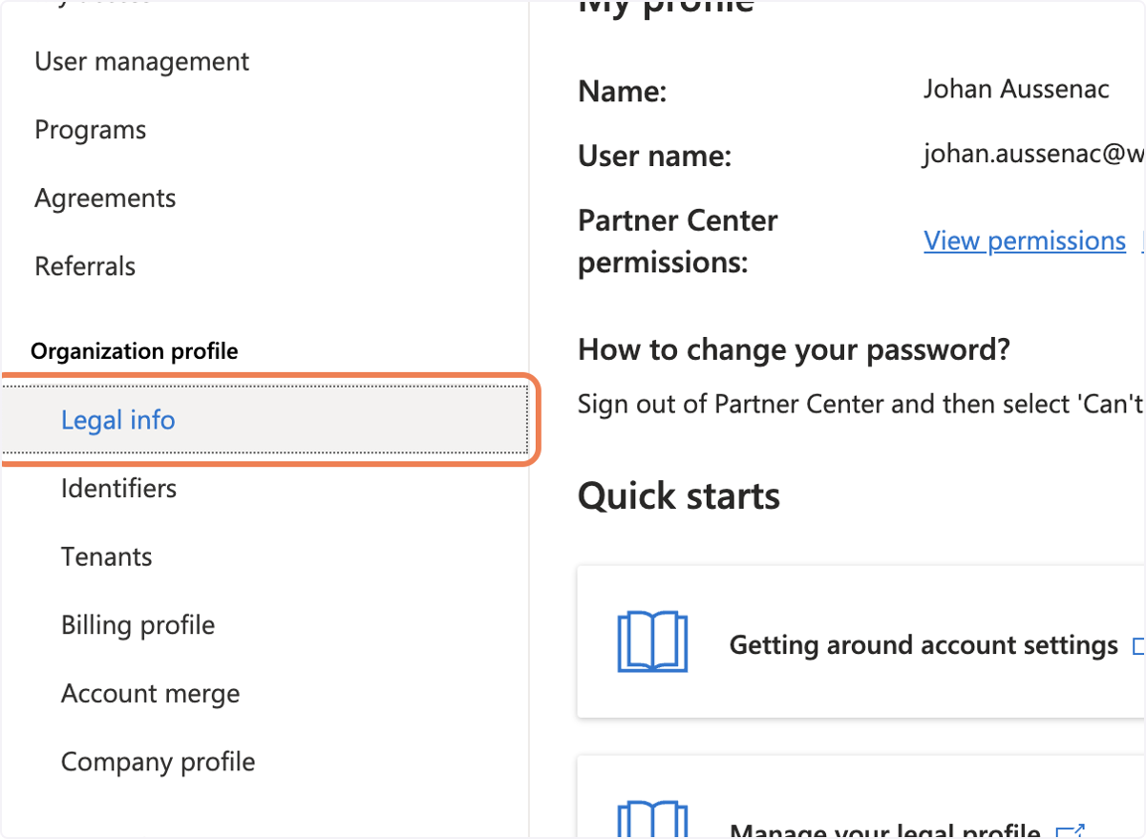Open Identifiers under Organization profile
This screenshot has width=1146, height=839.
[118, 489]
